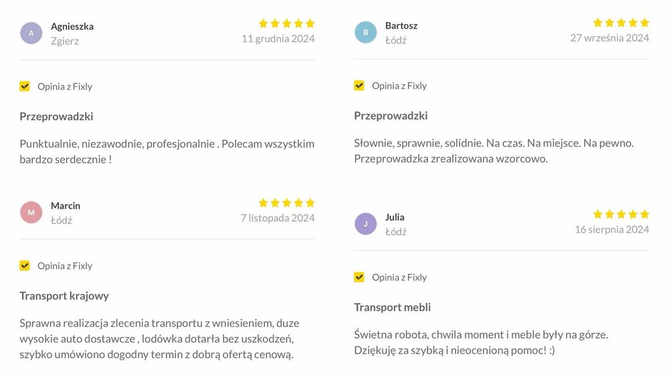The height and width of the screenshot is (379, 669).
Task: Click the five-star rating on Bartosz's review
Action: (621, 23)
